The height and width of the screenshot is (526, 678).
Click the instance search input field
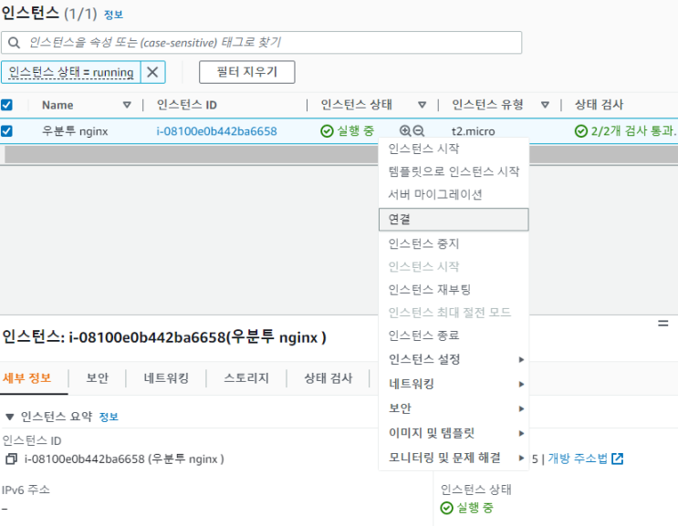click(262, 43)
